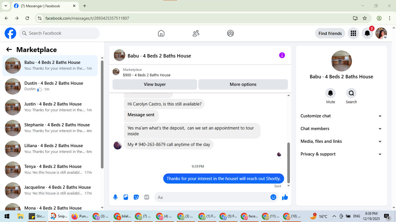Open conversation information purple icon
Image resolution: width=396 pixels, height=222 pixels.
[x=282, y=55]
